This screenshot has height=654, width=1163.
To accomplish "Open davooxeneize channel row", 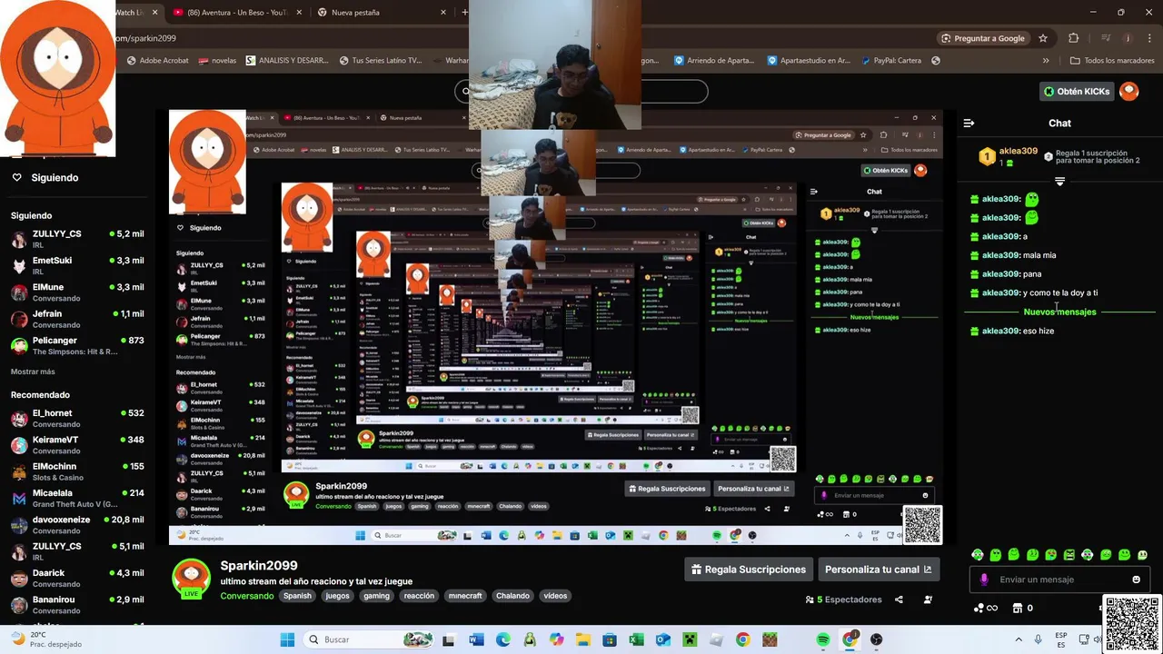I will [77, 525].
